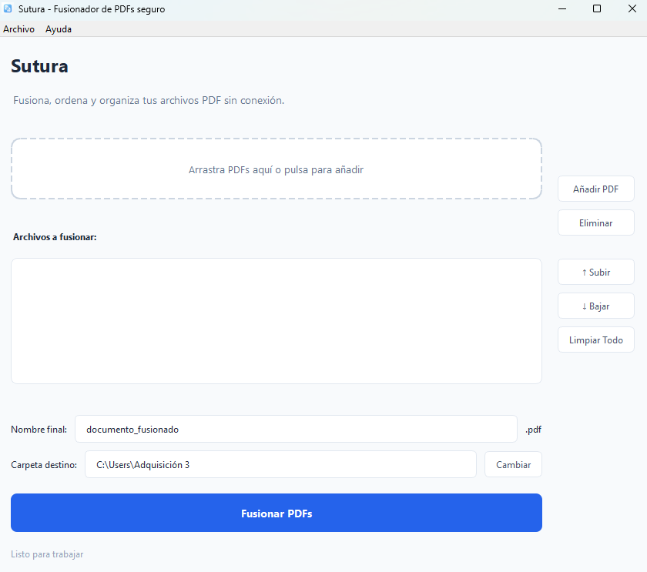Screen dimensions: 647x572
Task: Move file down with ↓ Bajar
Action: [x=595, y=306]
